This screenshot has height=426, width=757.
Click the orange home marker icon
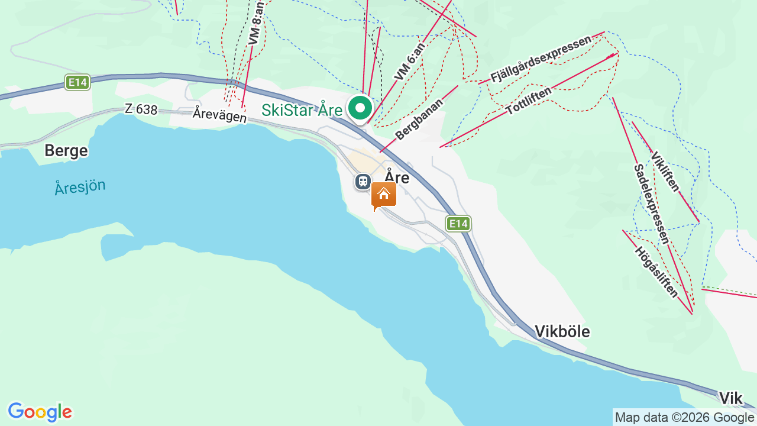383,196
